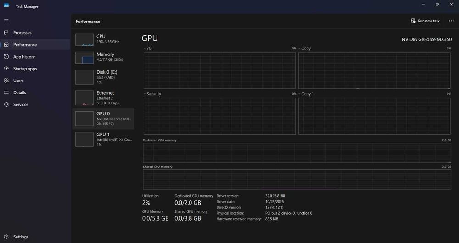Click driver date 10/29/2025
The height and width of the screenshot is (243, 459).
274,202
